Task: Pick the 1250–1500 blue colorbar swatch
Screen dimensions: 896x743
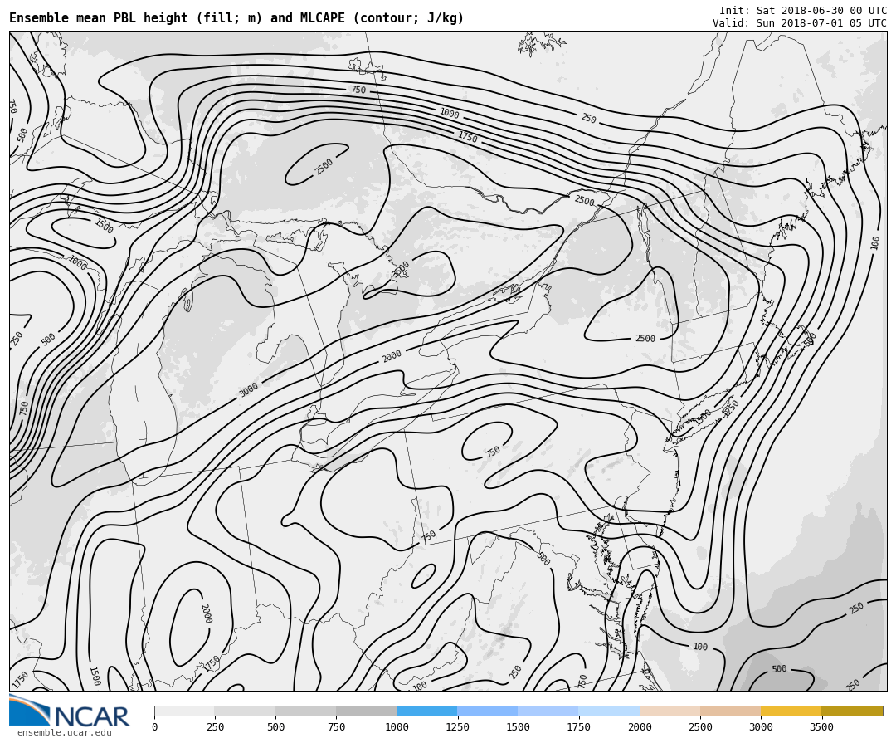Action: (488, 711)
